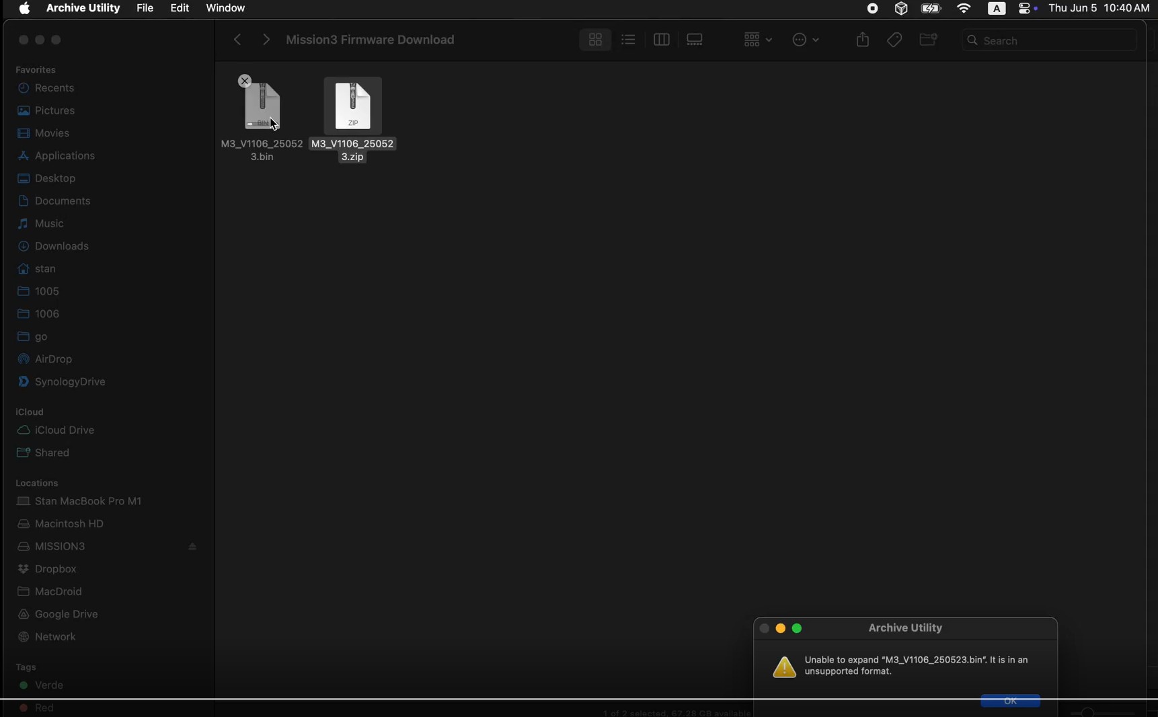Click the Finder search field
Image resolution: width=1158 pixels, height=717 pixels.
point(1049,41)
